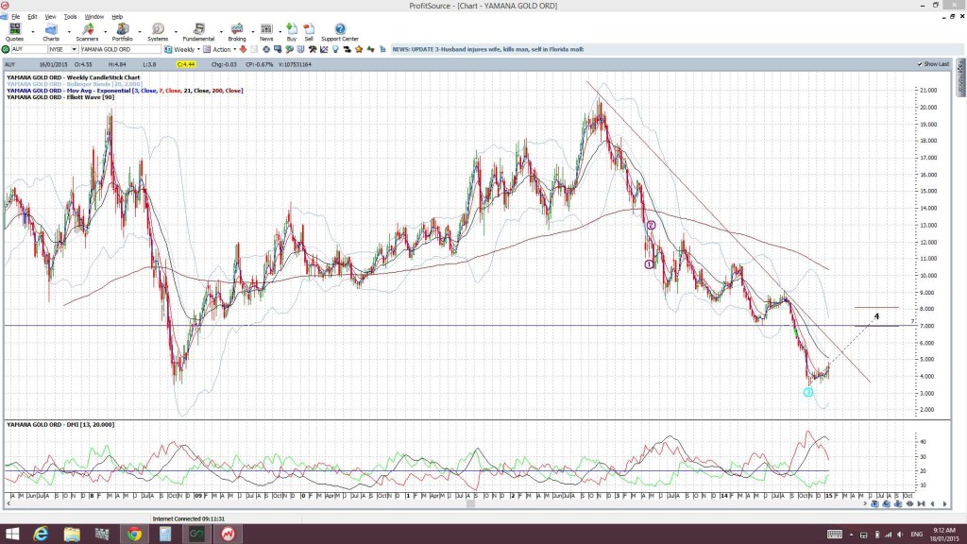This screenshot has height=544, width=967.
Task: Open the View menu
Action: 51,17
